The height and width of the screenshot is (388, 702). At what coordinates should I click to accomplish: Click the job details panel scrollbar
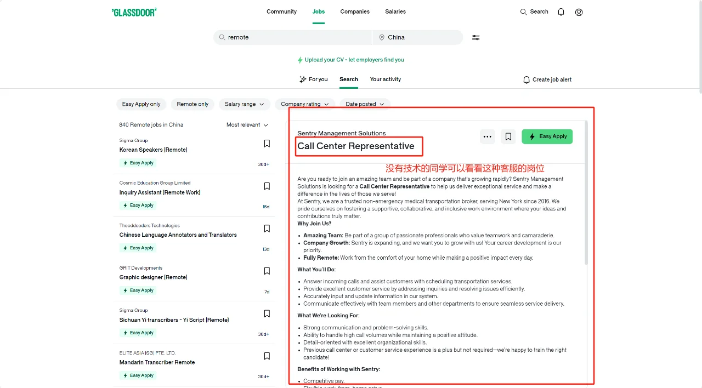[x=586, y=192]
